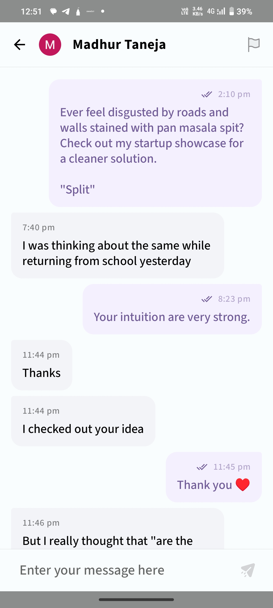Tap the 4G signal strength icon
Screen dimensions: 273x608
(x=221, y=11)
